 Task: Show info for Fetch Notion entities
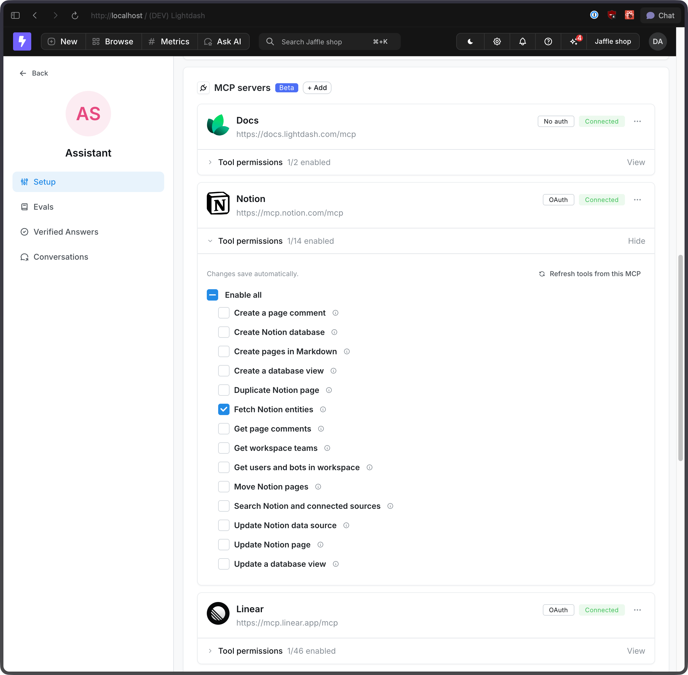click(x=323, y=409)
